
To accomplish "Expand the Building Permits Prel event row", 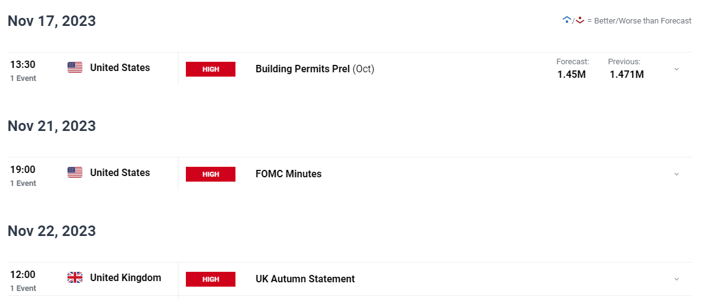I will coord(677,69).
